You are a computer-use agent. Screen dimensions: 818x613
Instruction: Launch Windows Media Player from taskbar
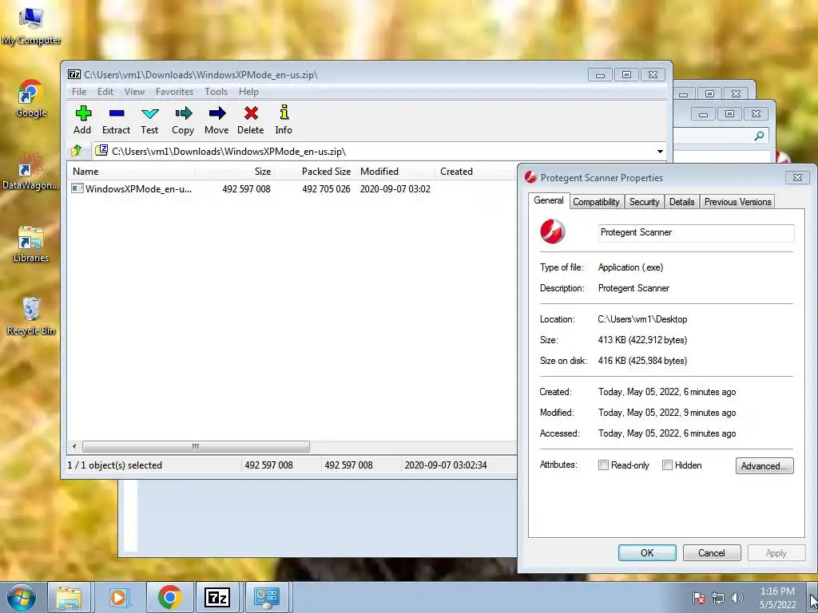point(118,597)
